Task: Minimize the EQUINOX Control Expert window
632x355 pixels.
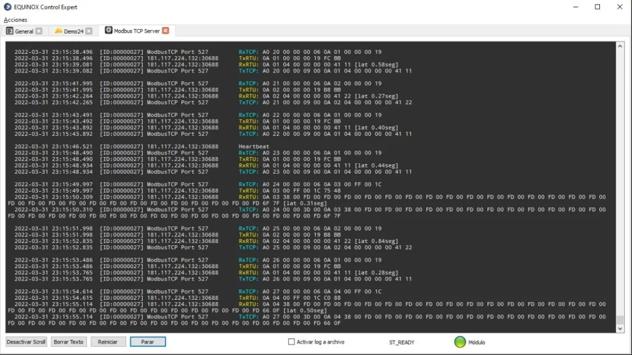Action: coord(575,7)
